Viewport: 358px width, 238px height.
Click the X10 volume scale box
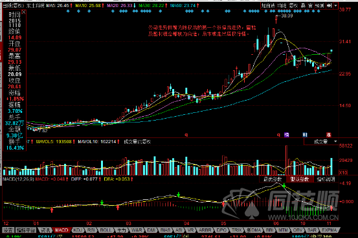pyautogui.click(x=343, y=173)
